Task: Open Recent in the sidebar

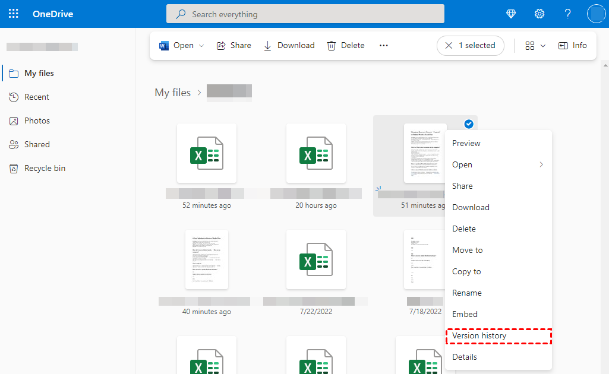Action: tap(68, 97)
